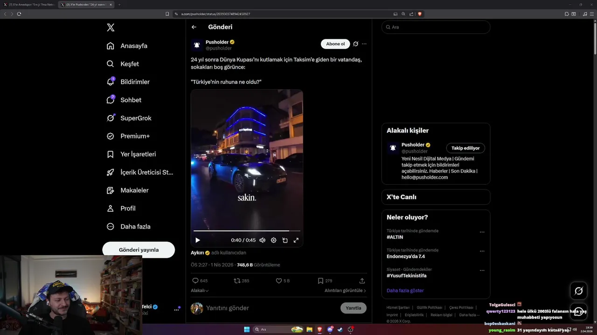This screenshot has width=597, height=335.
Task: Open Discord from the taskbar
Action: (330, 329)
